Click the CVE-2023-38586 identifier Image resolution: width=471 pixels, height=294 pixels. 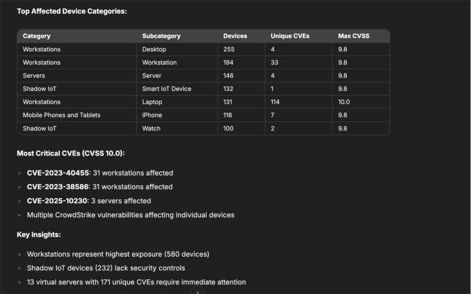tap(58, 187)
